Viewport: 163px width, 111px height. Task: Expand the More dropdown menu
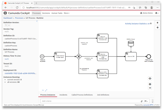click(x=67, y=13)
